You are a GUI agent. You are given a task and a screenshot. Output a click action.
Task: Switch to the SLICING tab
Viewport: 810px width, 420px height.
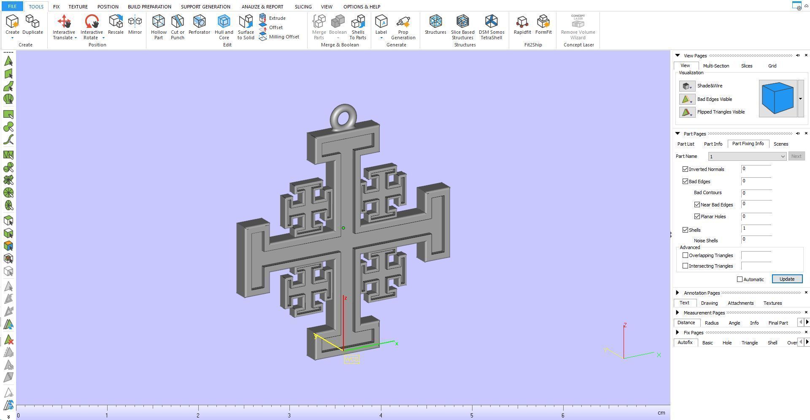click(303, 7)
